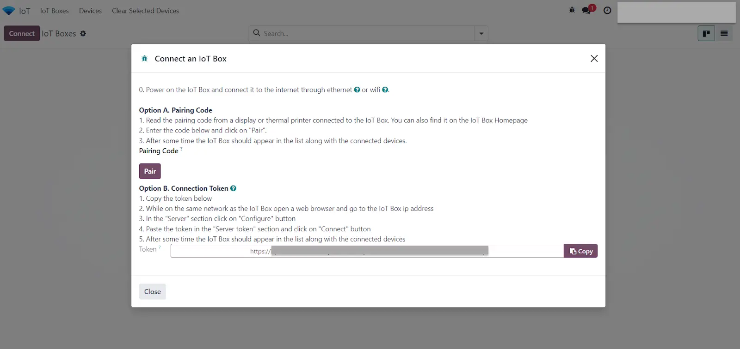The width and height of the screenshot is (740, 349).
Task: Click the Pairing Code tooltip question mark
Action: pyautogui.click(x=181, y=149)
